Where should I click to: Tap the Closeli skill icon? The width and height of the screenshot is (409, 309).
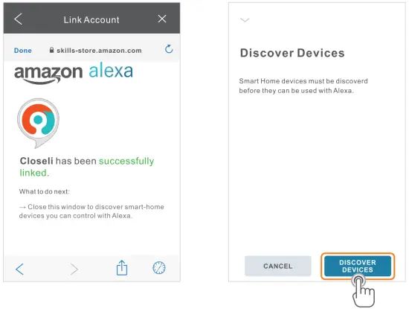(x=39, y=123)
